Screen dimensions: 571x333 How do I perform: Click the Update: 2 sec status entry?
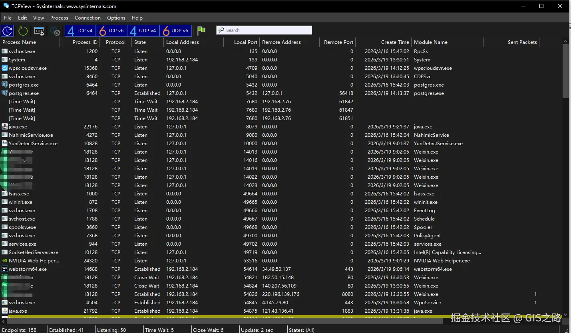tap(257, 330)
